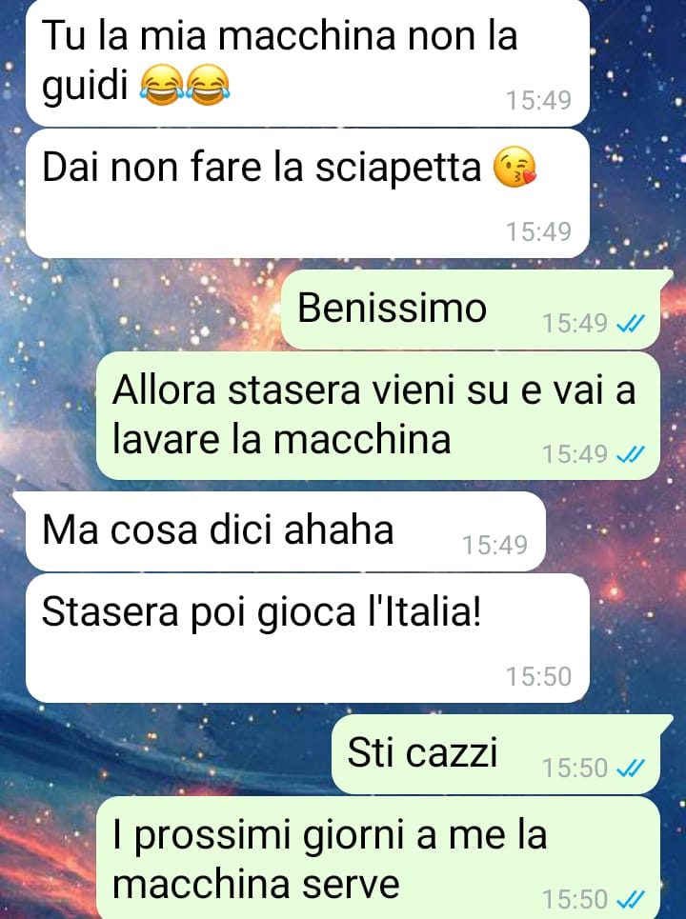This screenshot has height=919, width=686.
Task: Click the 15:49 timestamp under "sciapetta" message
Action: 538,231
